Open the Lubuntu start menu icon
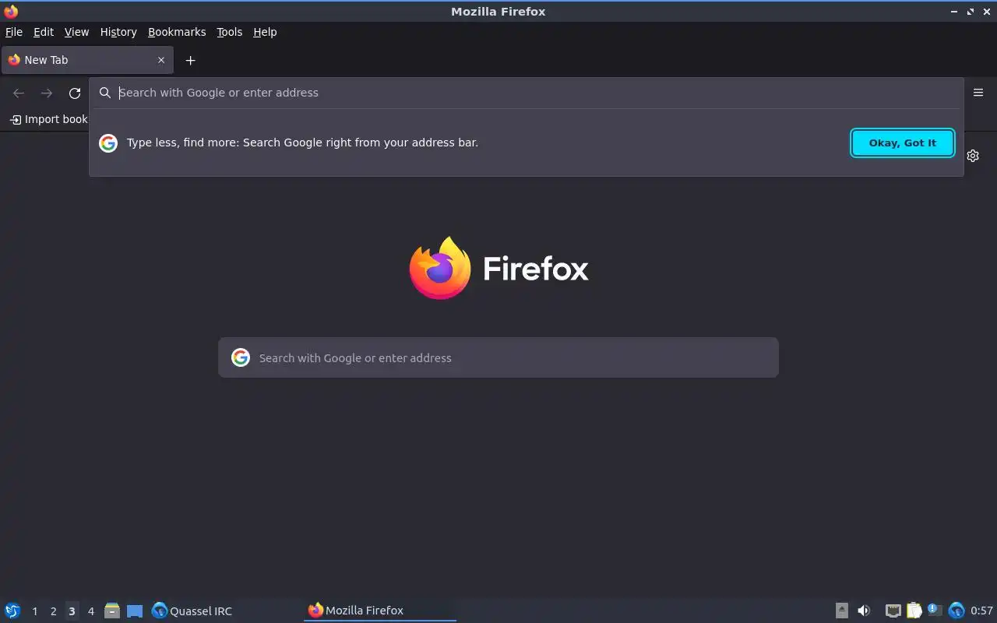This screenshot has height=623, width=997. tap(12, 611)
